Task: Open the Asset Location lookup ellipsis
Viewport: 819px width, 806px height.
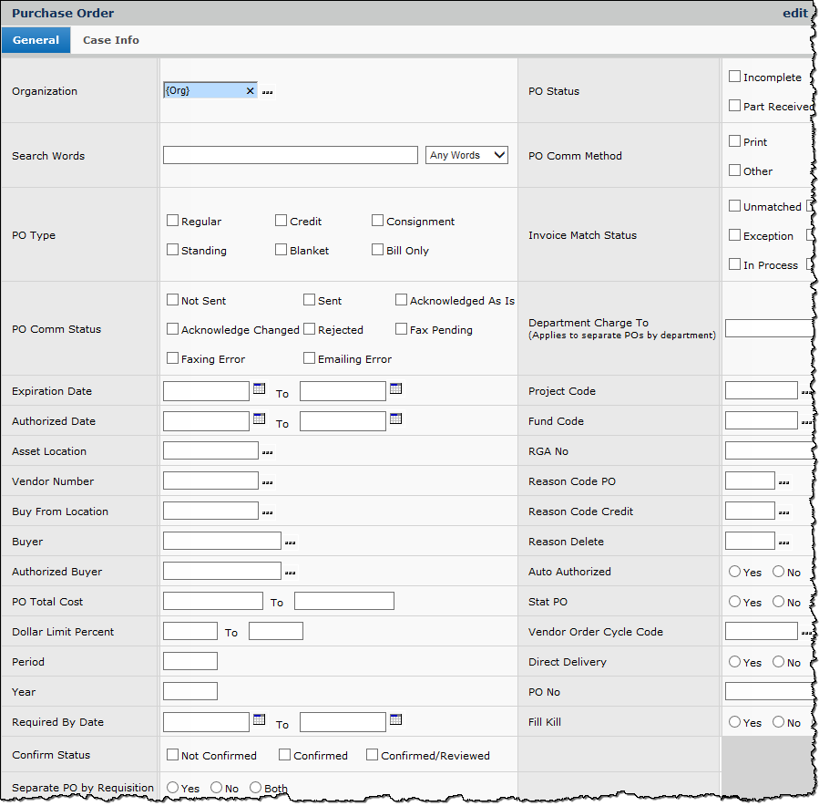Action: point(267,452)
